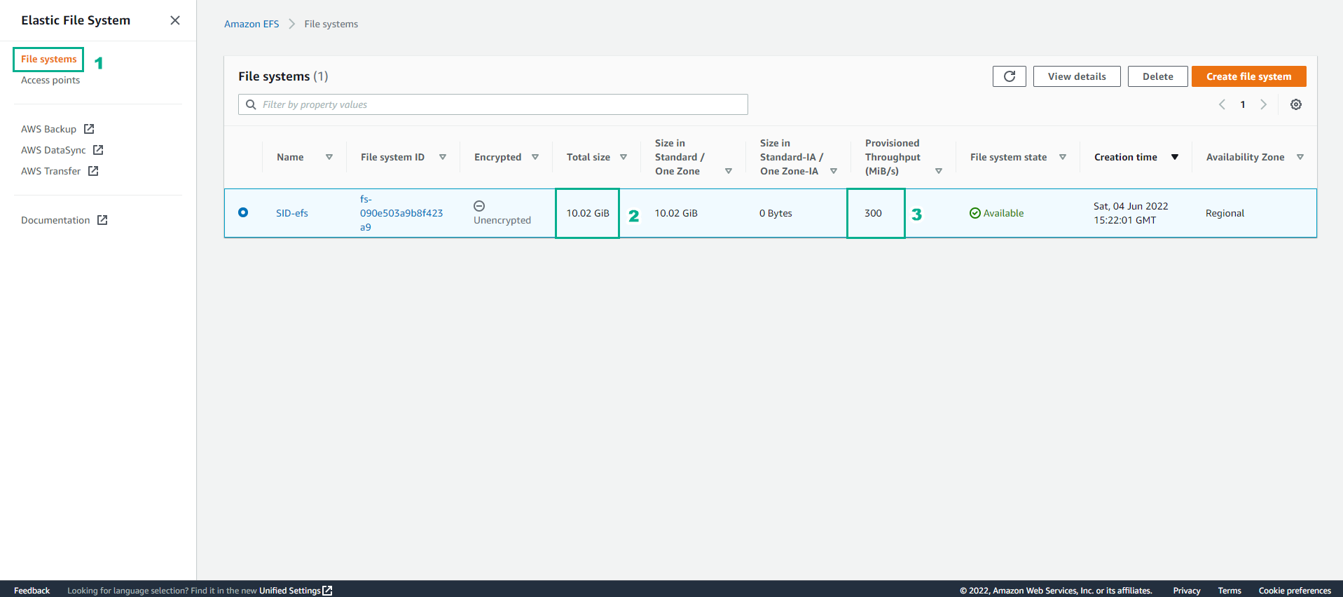
Task: Sort by Availability Zone column arrow
Action: [x=1300, y=157]
